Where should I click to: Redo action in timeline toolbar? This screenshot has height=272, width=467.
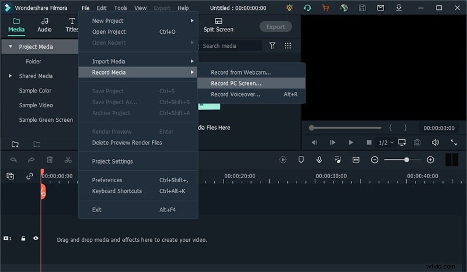tap(32, 160)
